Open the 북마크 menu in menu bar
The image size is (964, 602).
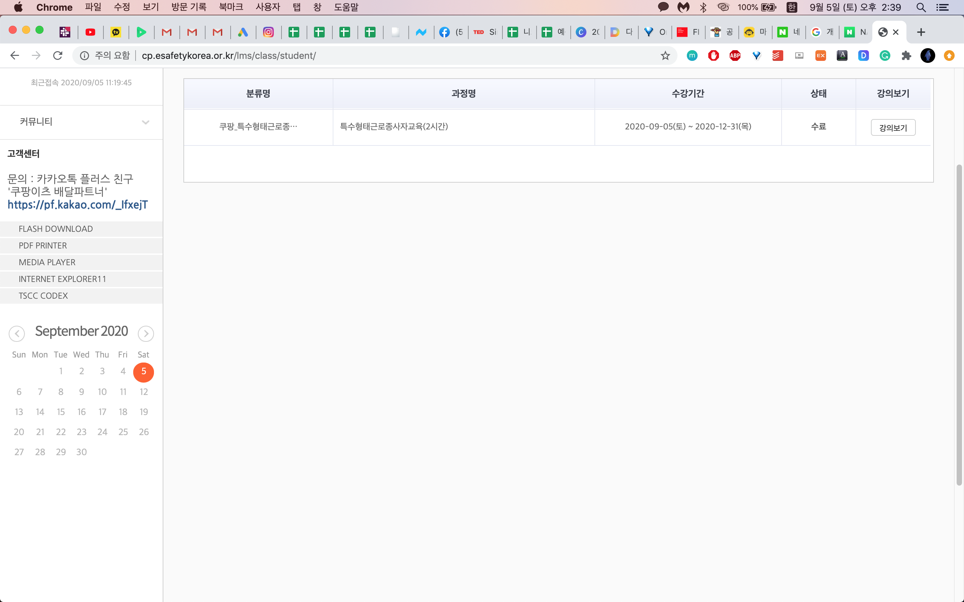coord(231,7)
